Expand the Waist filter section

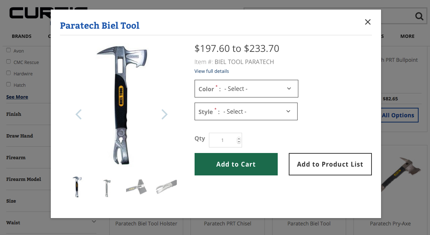pyautogui.click(x=94, y=222)
